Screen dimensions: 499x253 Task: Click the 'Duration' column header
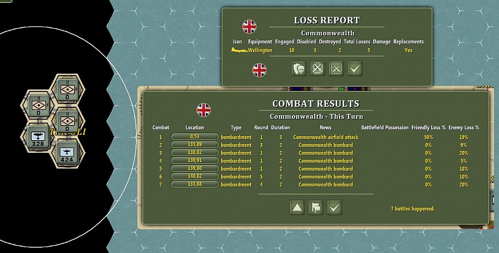tap(280, 128)
